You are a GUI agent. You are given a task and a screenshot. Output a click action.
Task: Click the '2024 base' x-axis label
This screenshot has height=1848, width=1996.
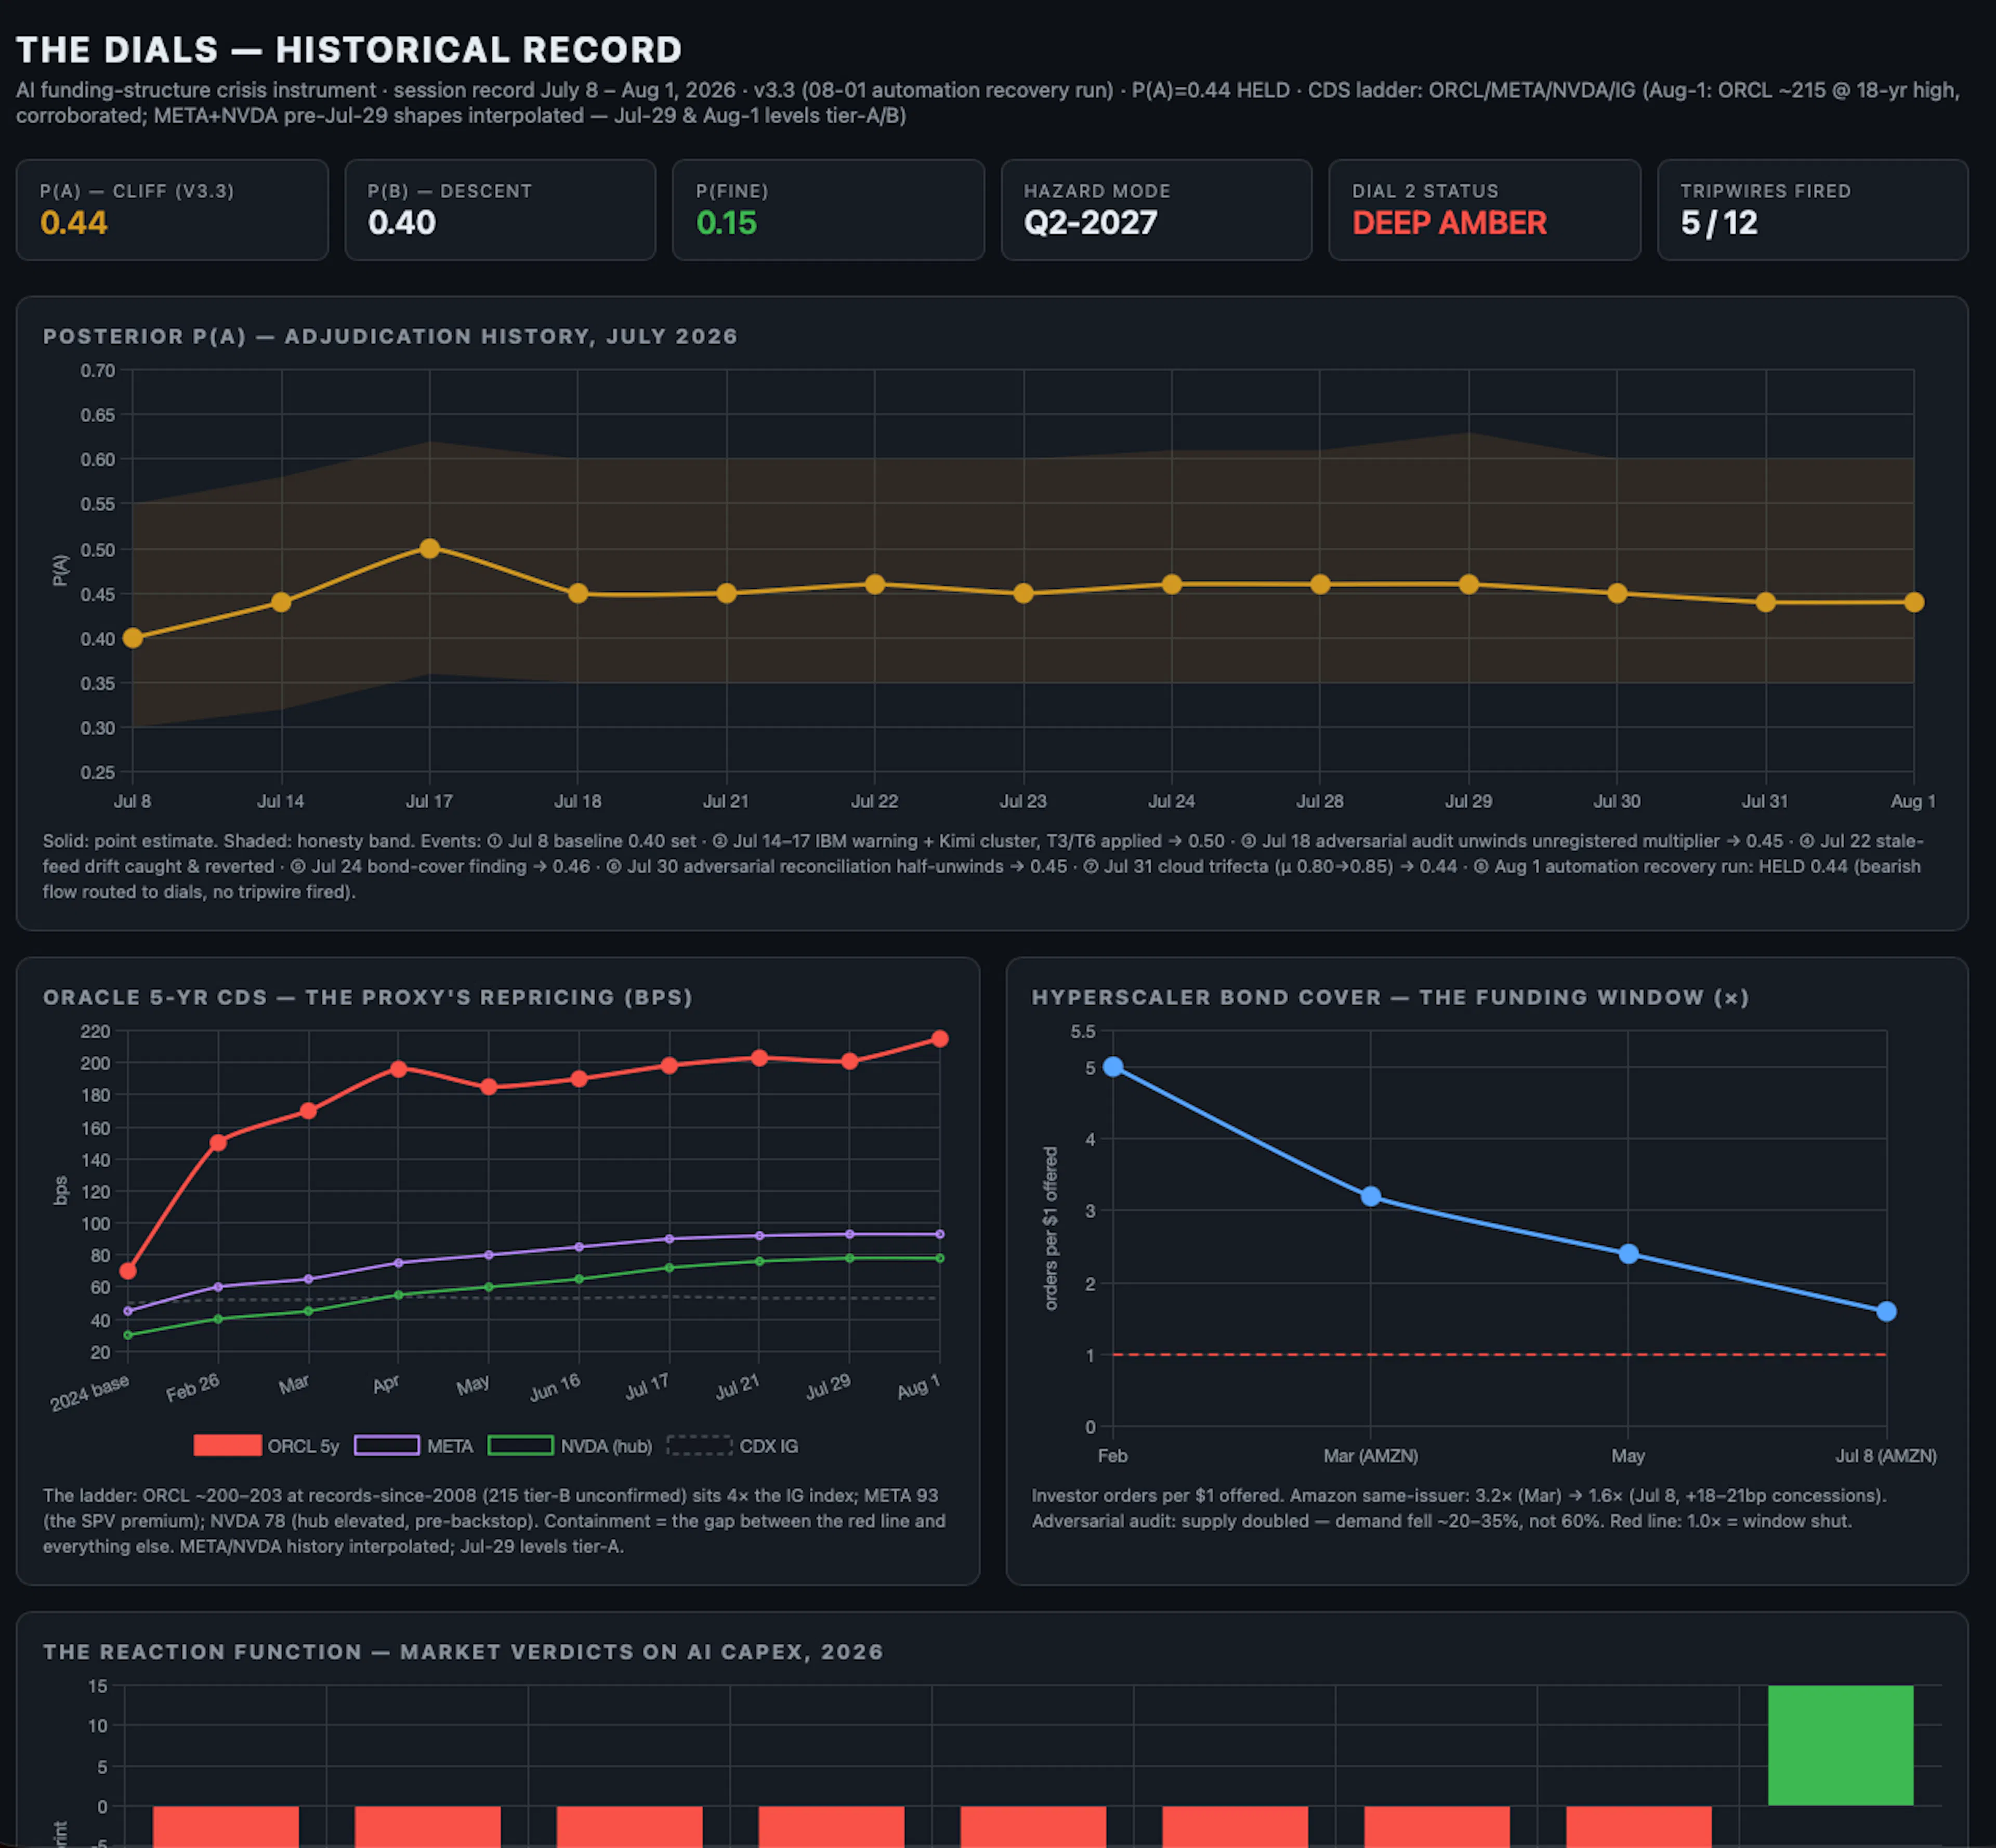(90, 1393)
